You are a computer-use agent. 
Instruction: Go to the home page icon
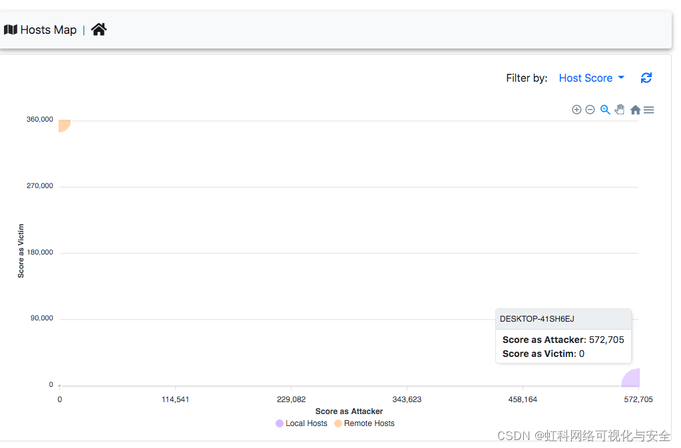[99, 29]
